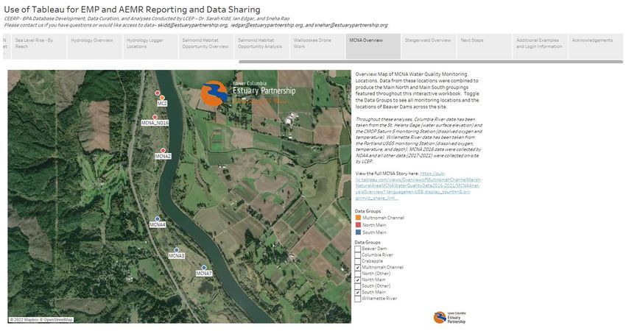This screenshot has height=331, width=626.
Task: Click the blue South Main legend swatch
Action: tap(358, 232)
